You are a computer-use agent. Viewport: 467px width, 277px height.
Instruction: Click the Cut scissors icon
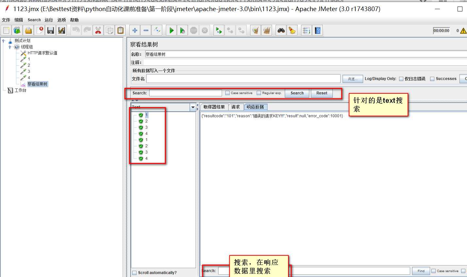tap(98, 30)
